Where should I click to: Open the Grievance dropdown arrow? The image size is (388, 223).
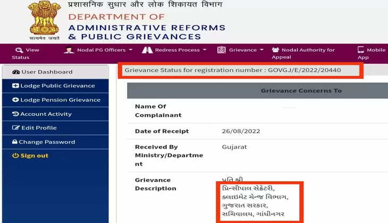coord(262,50)
